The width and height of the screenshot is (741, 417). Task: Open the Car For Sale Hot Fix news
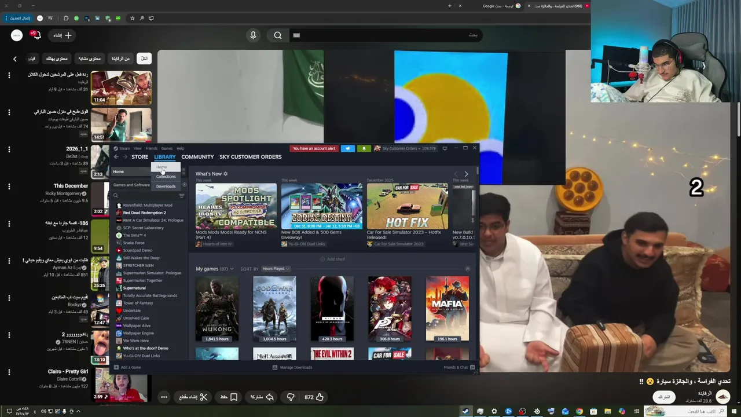pos(408,206)
